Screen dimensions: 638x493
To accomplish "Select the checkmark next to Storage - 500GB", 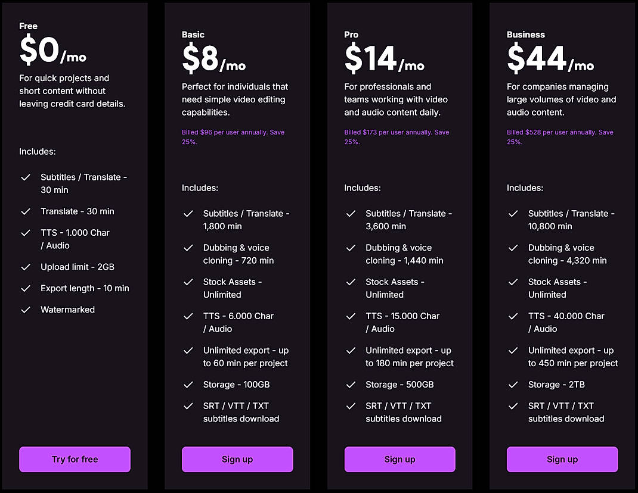I will coord(351,385).
